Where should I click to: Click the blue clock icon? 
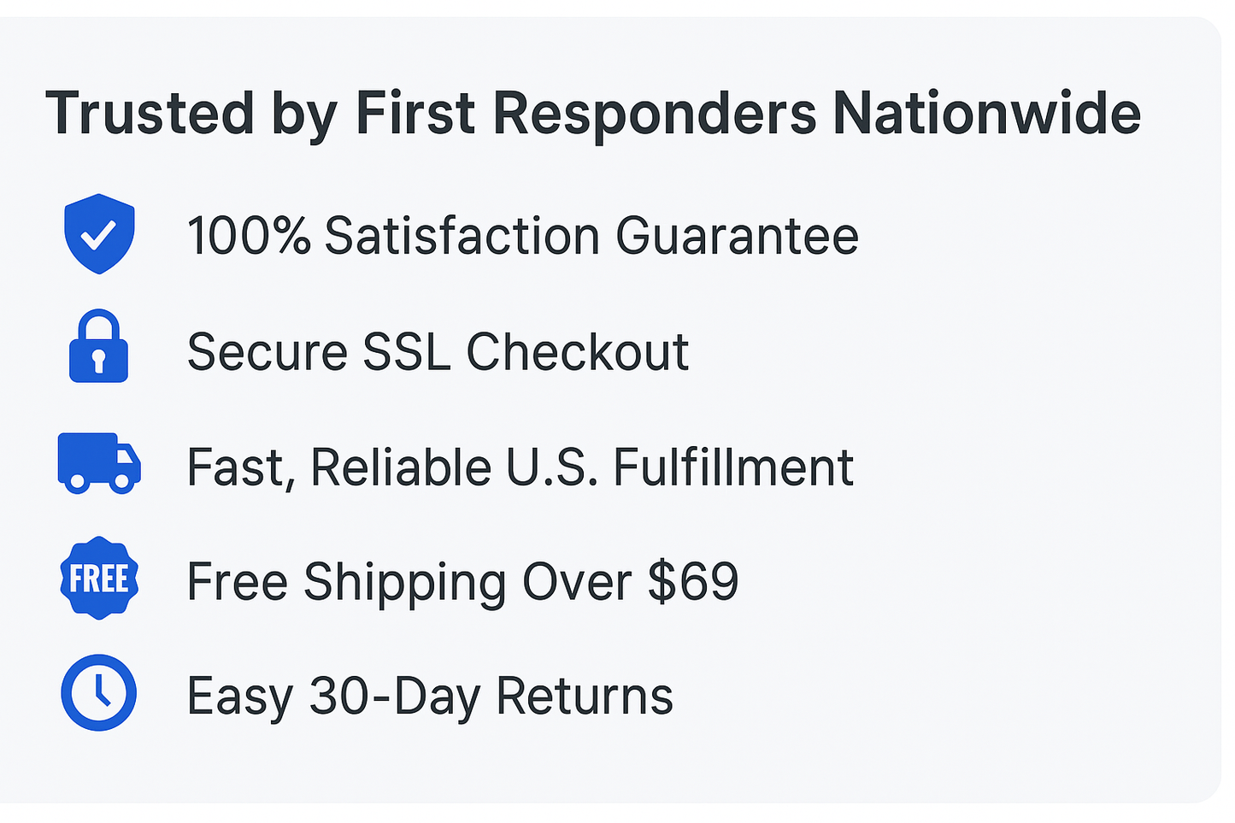(x=99, y=693)
